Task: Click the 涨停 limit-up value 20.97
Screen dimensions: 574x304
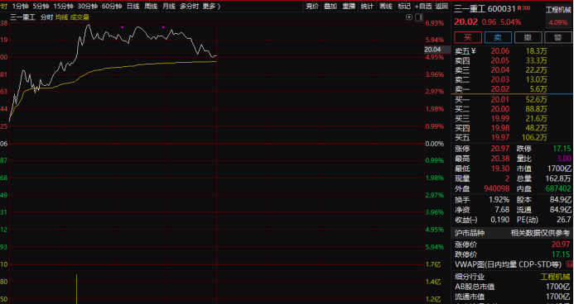Action: [500, 149]
